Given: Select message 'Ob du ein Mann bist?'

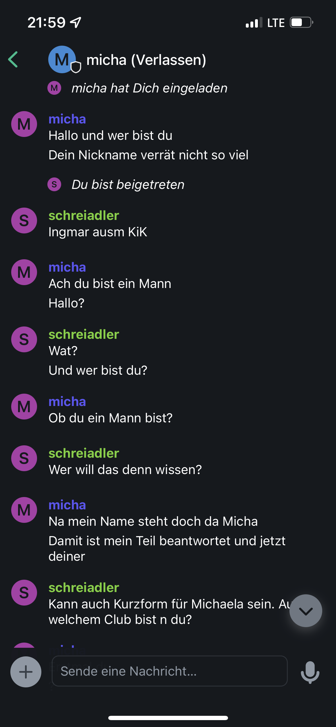Looking at the screenshot, I should click(x=111, y=418).
